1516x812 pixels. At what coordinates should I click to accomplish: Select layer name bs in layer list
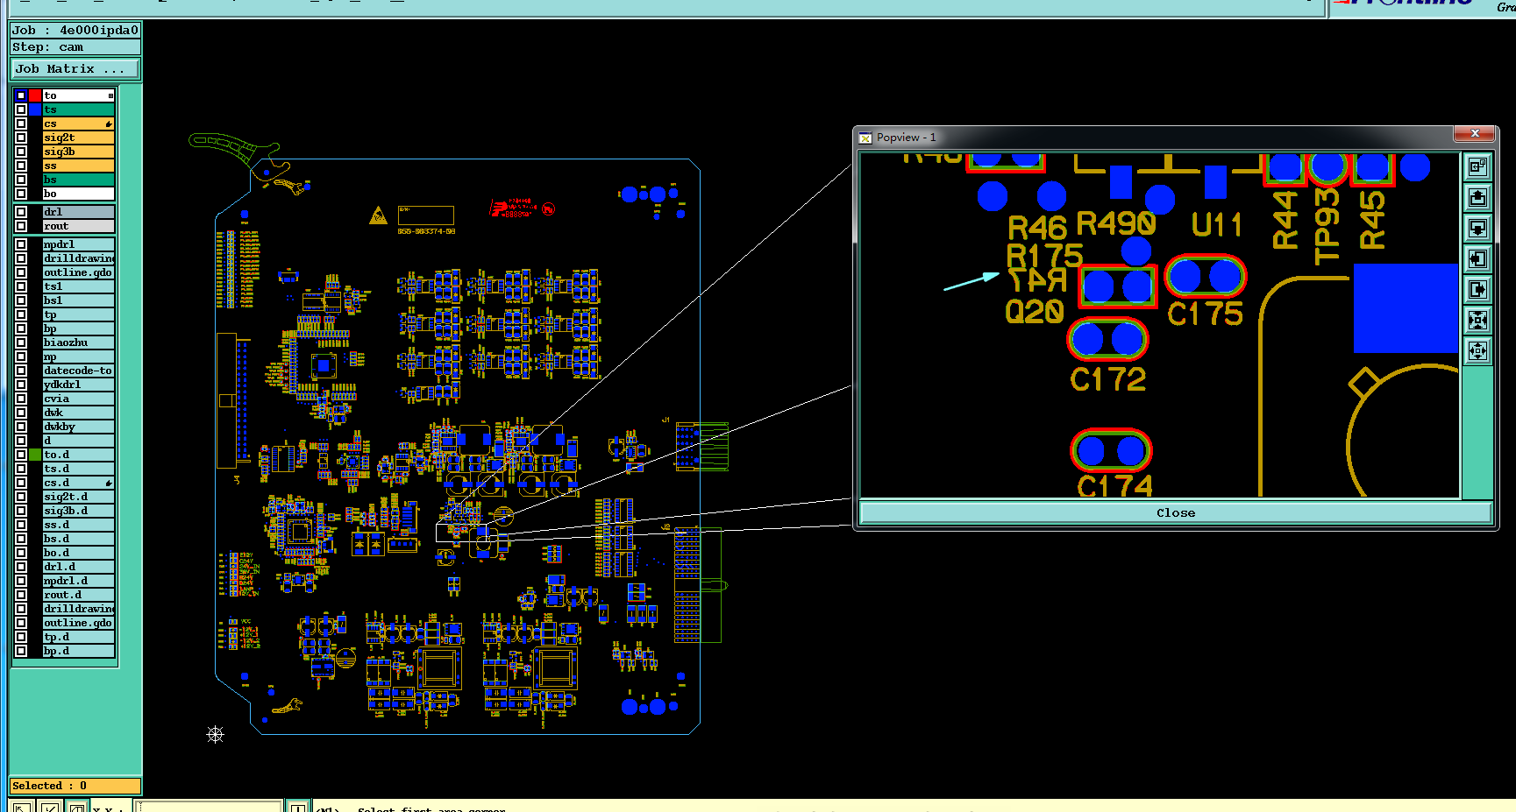(x=79, y=180)
